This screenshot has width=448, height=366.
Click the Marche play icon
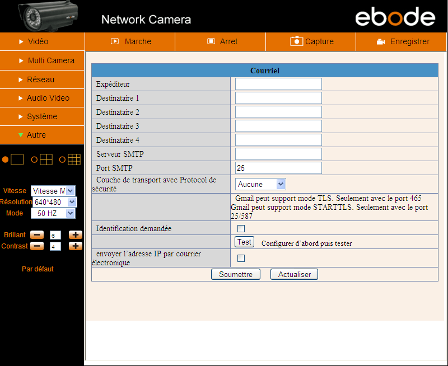click(115, 41)
